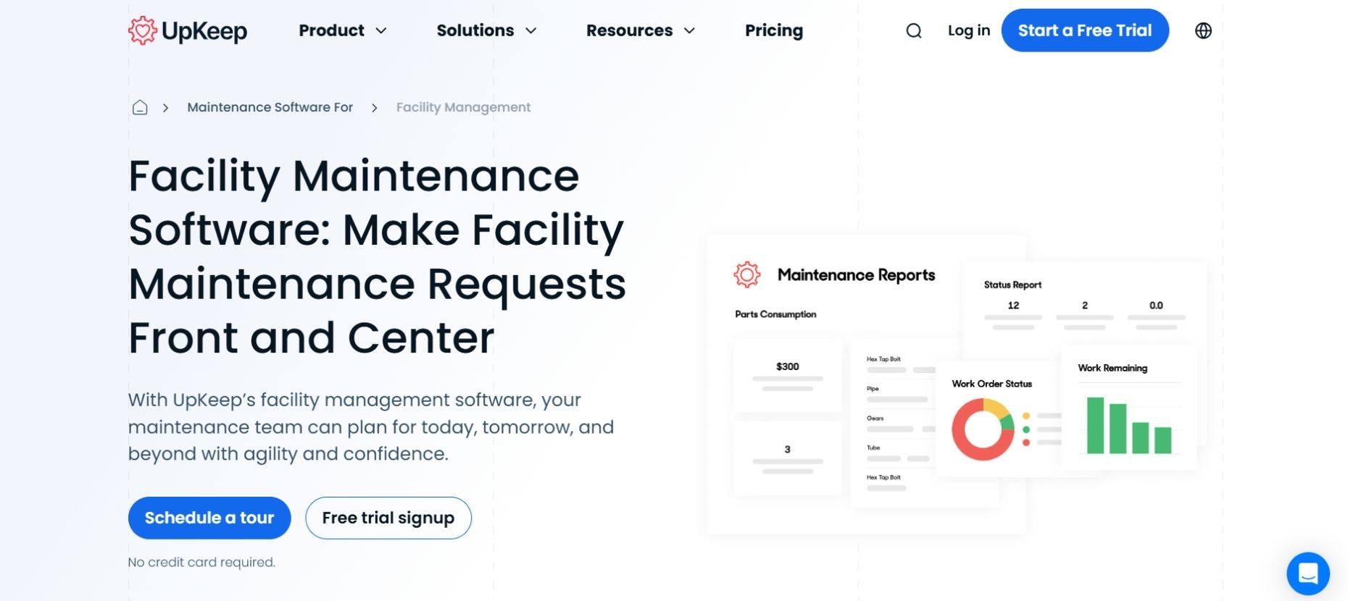The image size is (1348, 601).
Task: Open the chat widget bubble
Action: [x=1308, y=573]
